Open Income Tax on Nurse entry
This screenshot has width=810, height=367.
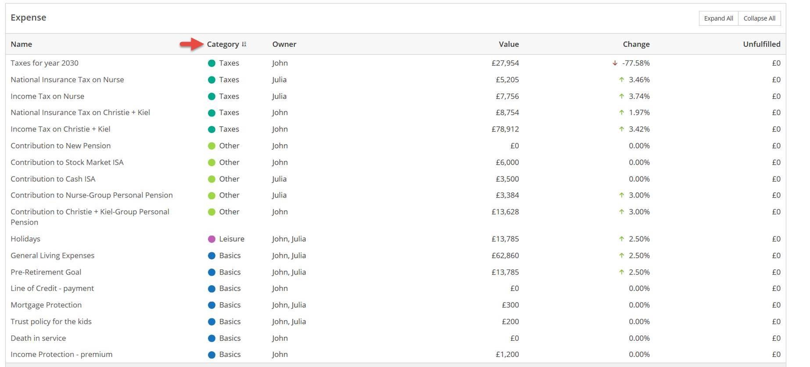click(x=47, y=96)
